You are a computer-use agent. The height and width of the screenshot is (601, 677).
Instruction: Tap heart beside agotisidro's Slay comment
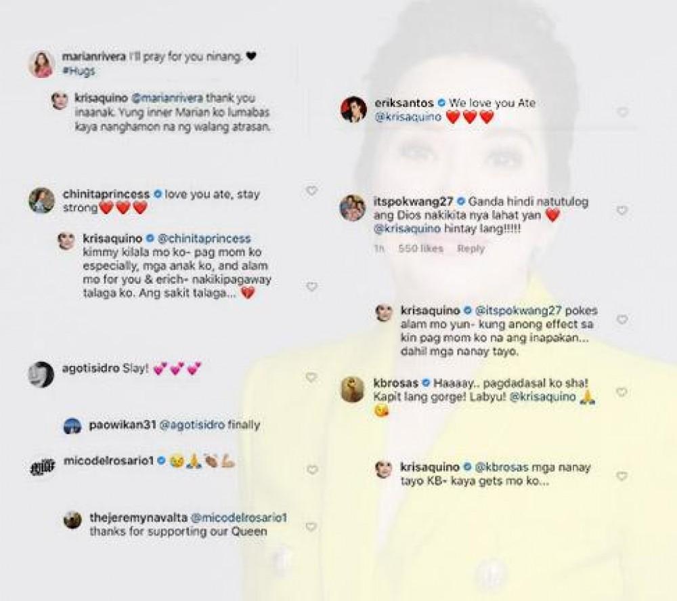pos(311,377)
